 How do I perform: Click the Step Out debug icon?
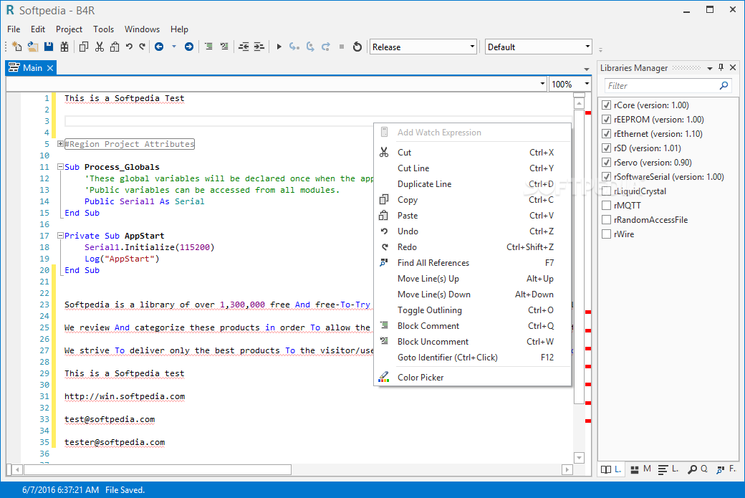coord(326,47)
